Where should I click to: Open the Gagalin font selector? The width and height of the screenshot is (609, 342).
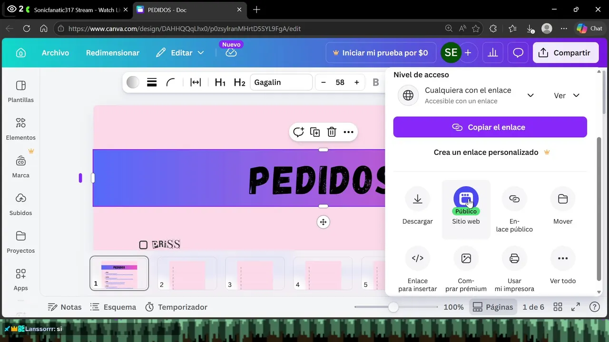coord(281,82)
